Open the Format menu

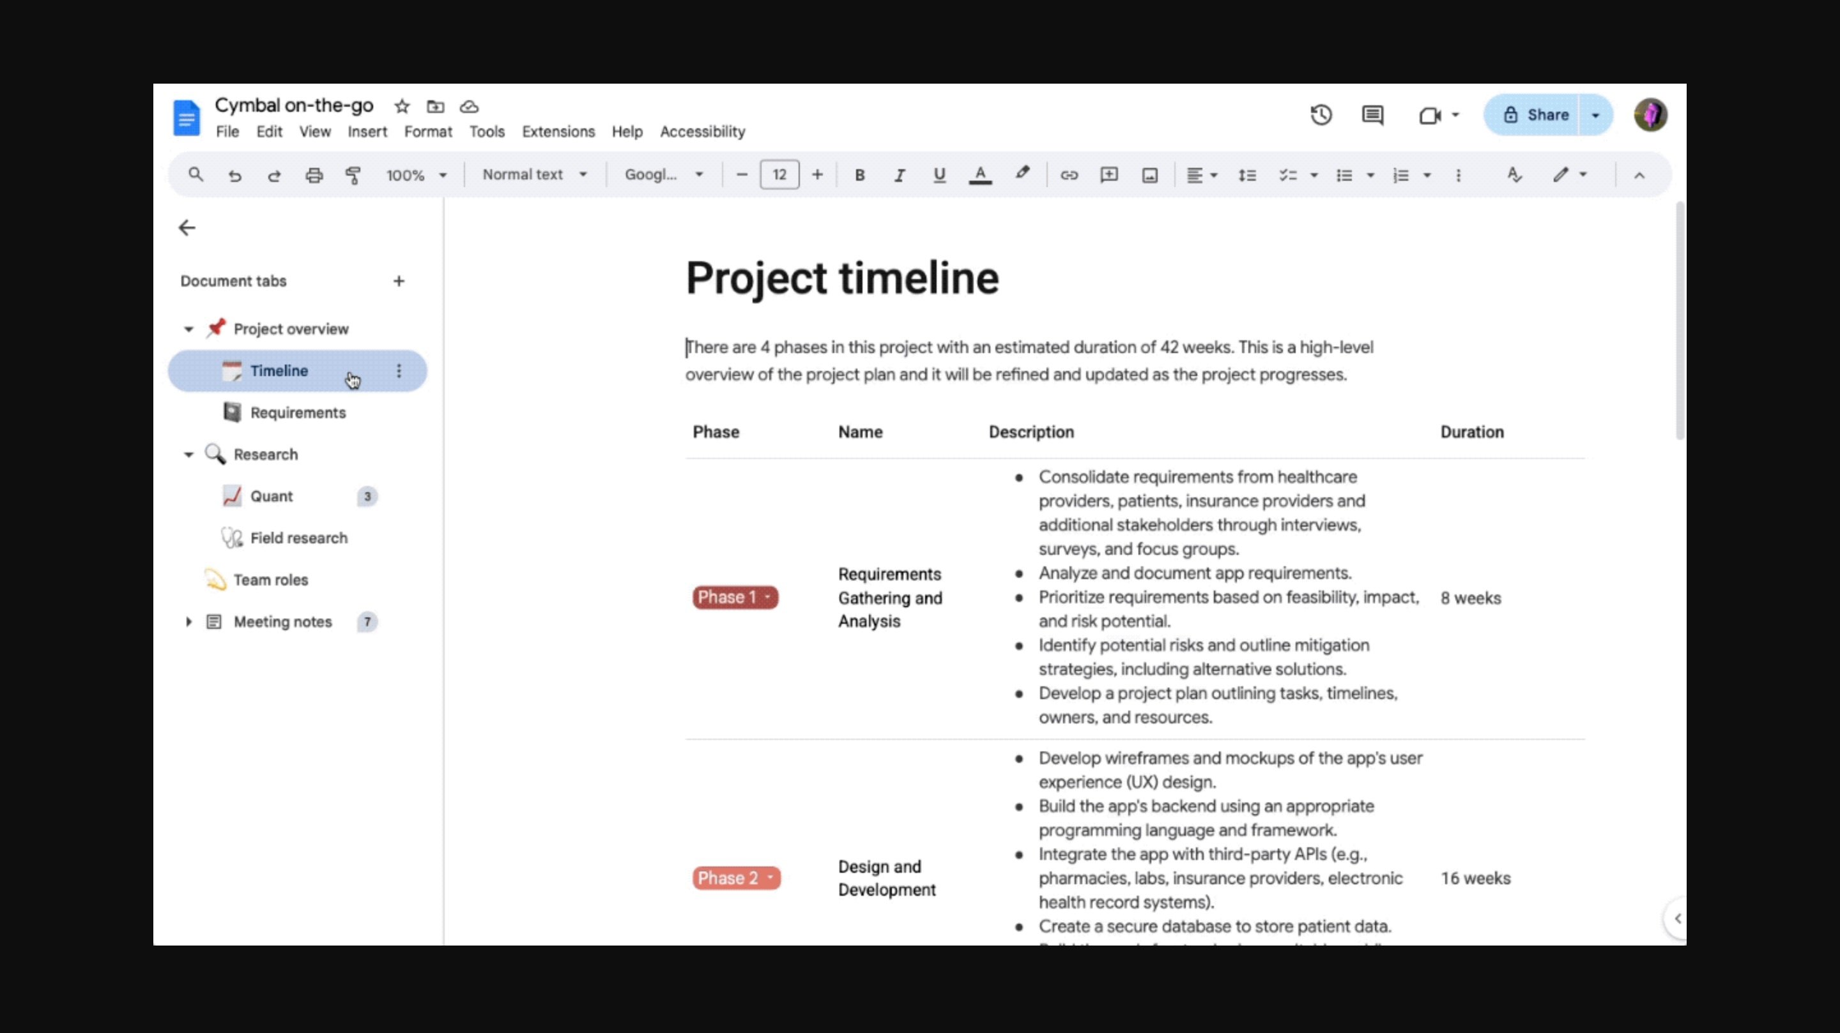pyautogui.click(x=428, y=132)
